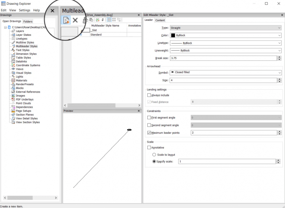Click the Page Setups icon

(13, 111)
